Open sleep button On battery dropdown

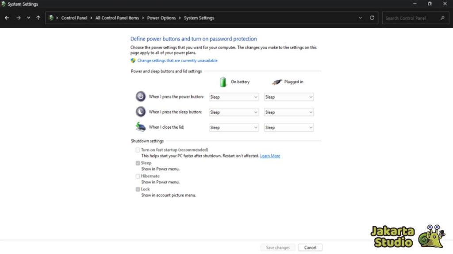point(234,112)
